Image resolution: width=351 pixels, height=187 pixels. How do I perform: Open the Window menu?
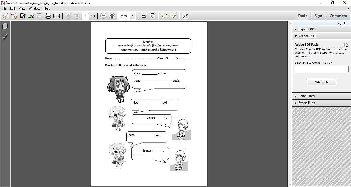point(34,8)
